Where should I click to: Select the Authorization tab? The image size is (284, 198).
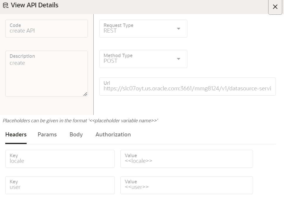pyautogui.click(x=113, y=134)
